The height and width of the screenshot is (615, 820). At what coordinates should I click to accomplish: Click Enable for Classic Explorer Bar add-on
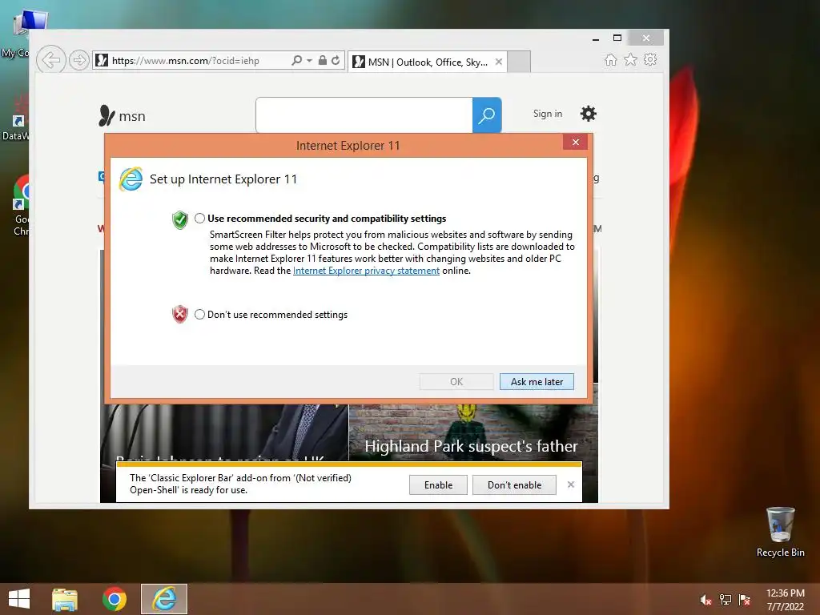coord(438,484)
